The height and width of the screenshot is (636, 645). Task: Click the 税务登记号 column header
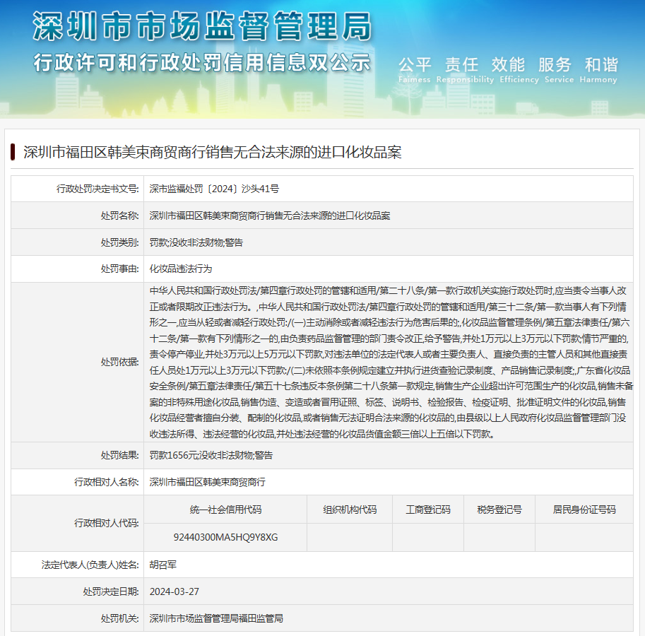tap(499, 509)
